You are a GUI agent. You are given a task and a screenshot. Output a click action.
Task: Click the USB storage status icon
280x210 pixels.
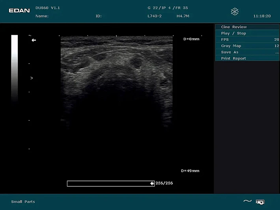[260, 202]
